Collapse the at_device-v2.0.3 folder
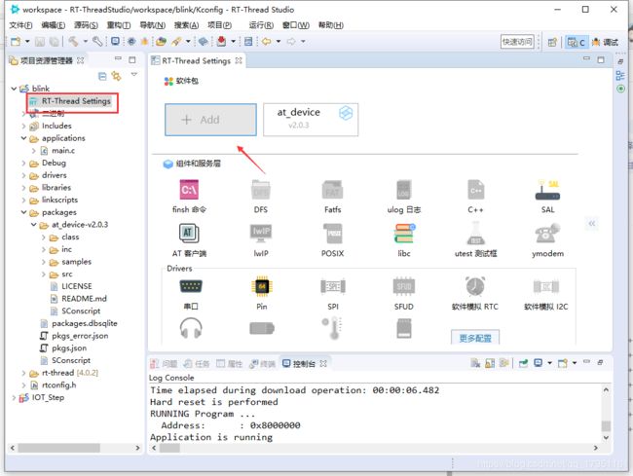 (34, 225)
